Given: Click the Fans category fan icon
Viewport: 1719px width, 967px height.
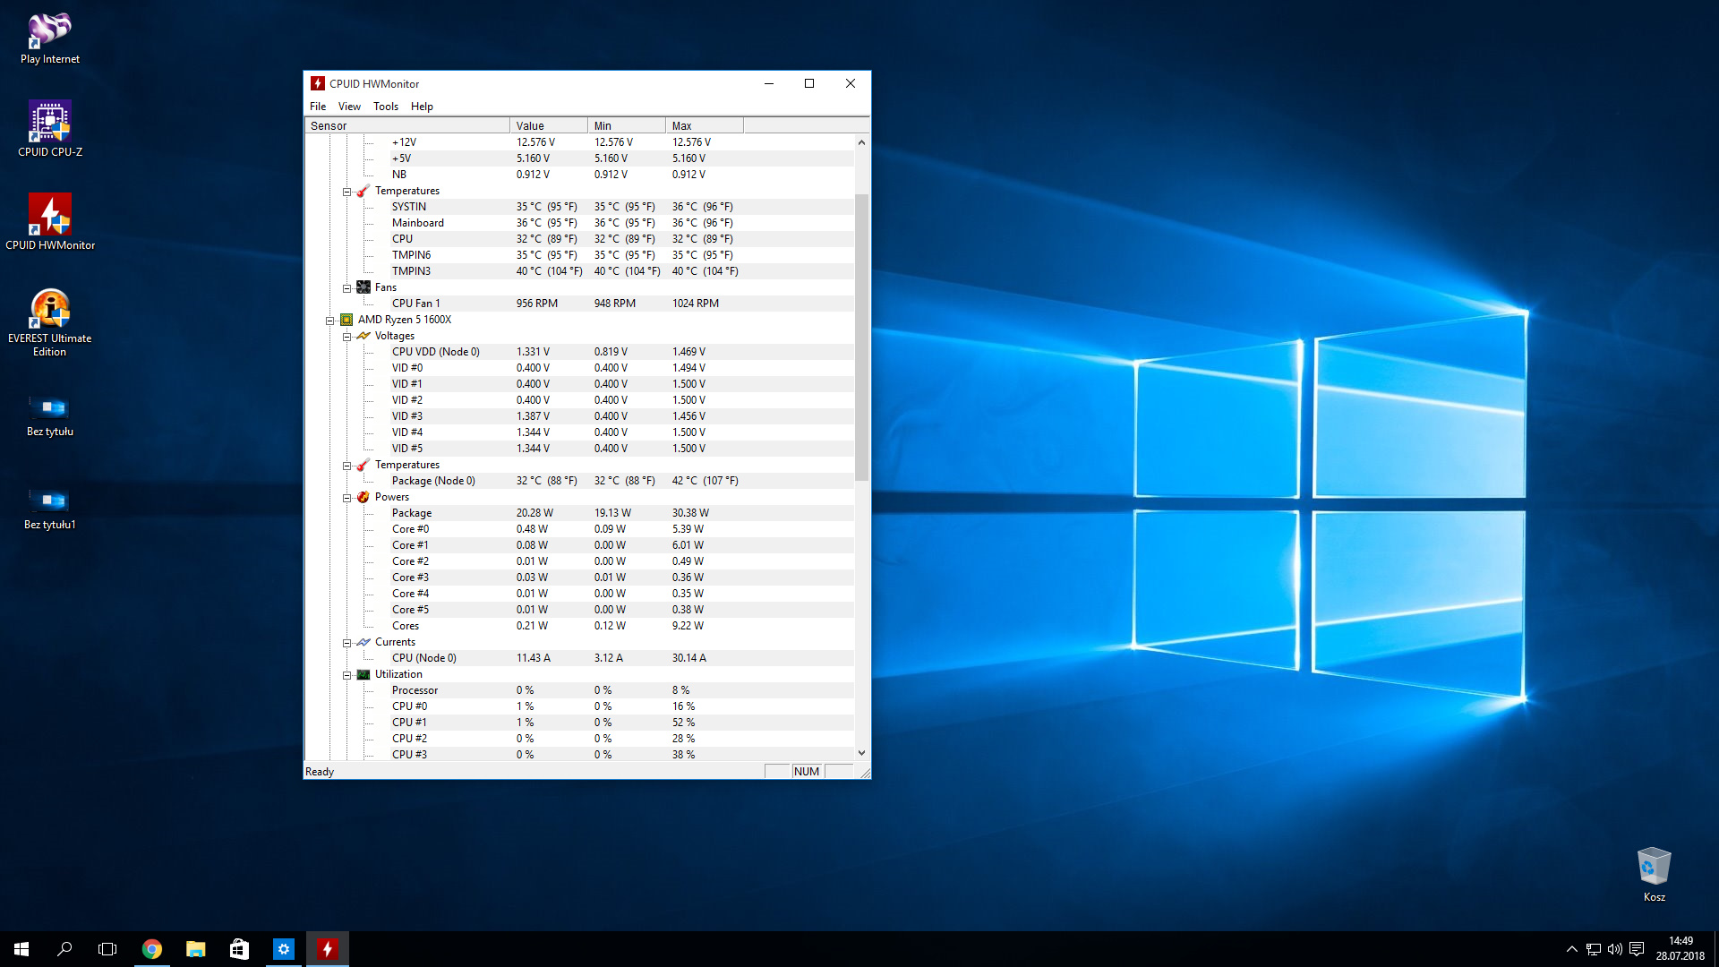Looking at the screenshot, I should click(363, 287).
